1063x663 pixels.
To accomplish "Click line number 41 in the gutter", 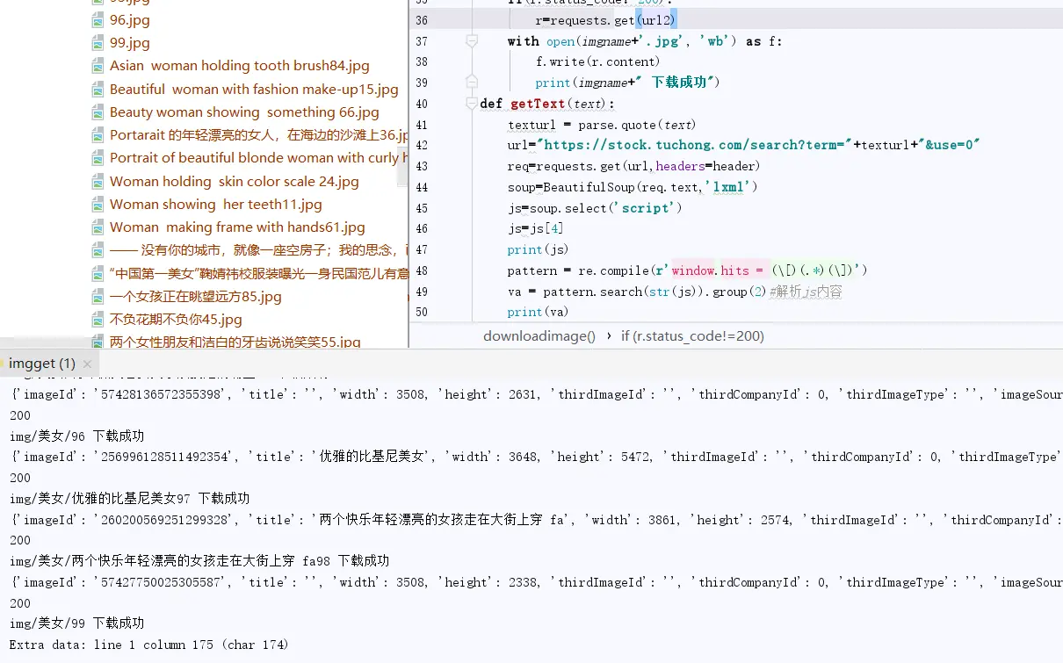I will (422, 125).
